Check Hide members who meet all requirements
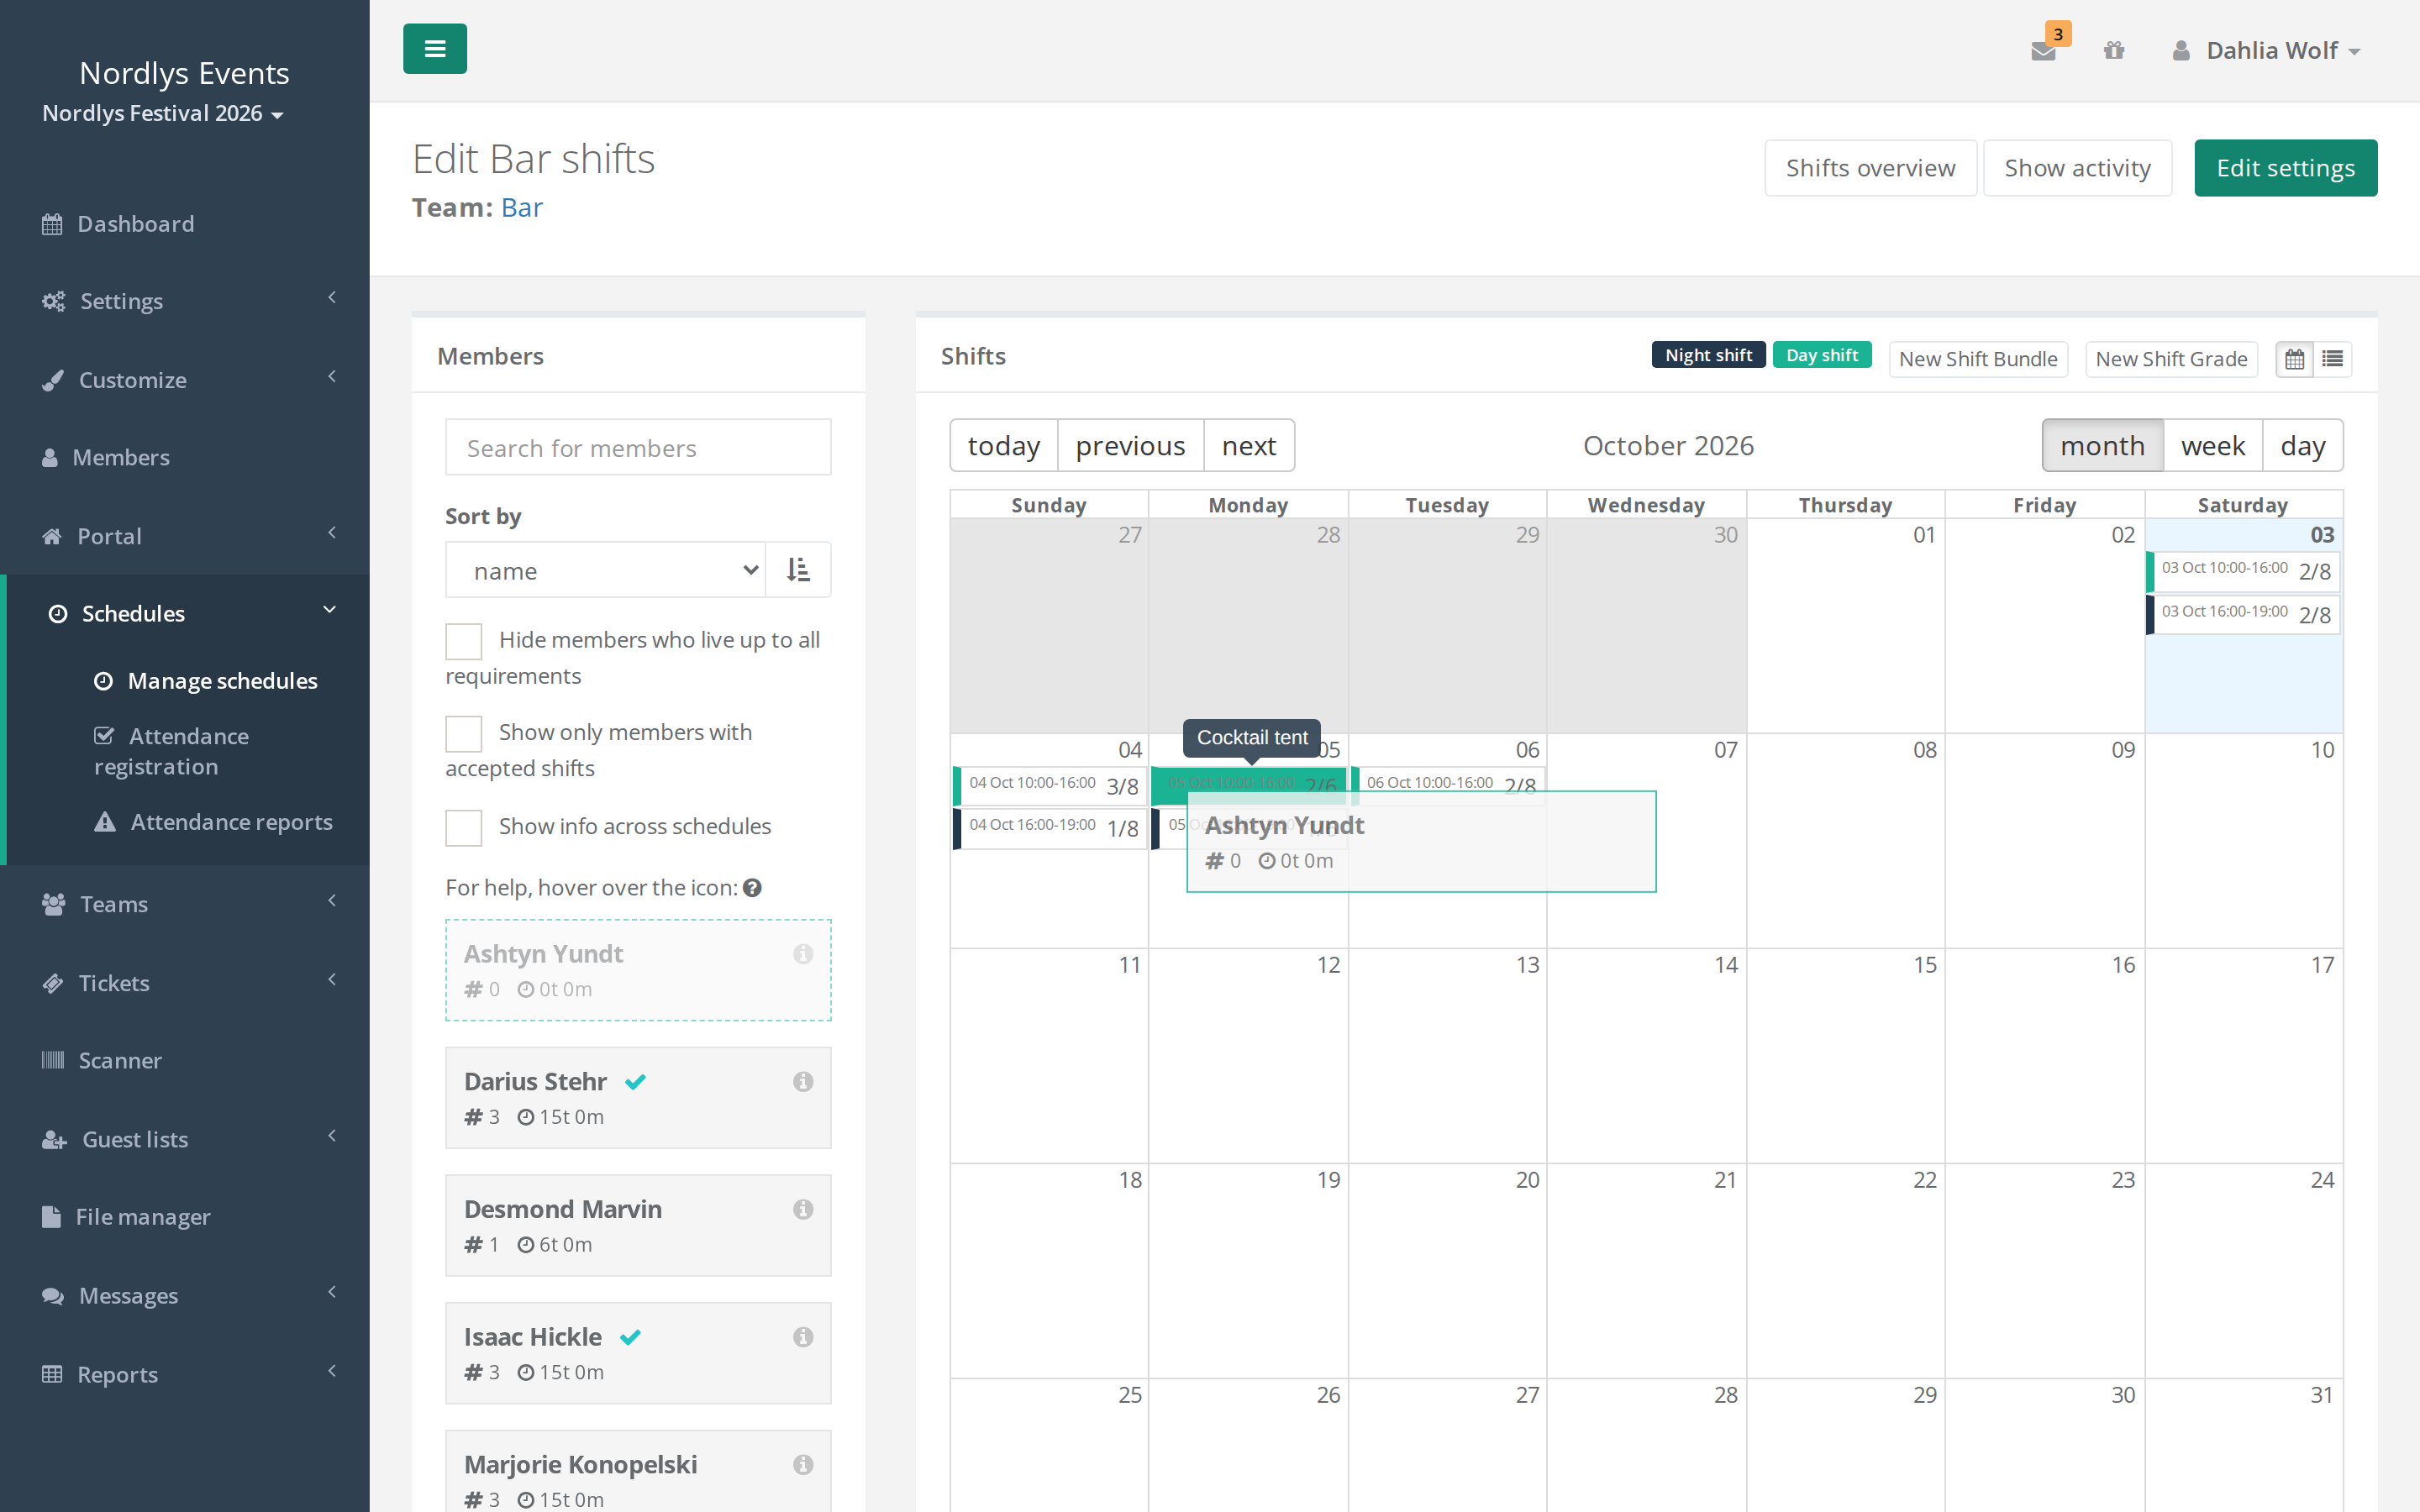This screenshot has width=2420, height=1512. (x=464, y=641)
